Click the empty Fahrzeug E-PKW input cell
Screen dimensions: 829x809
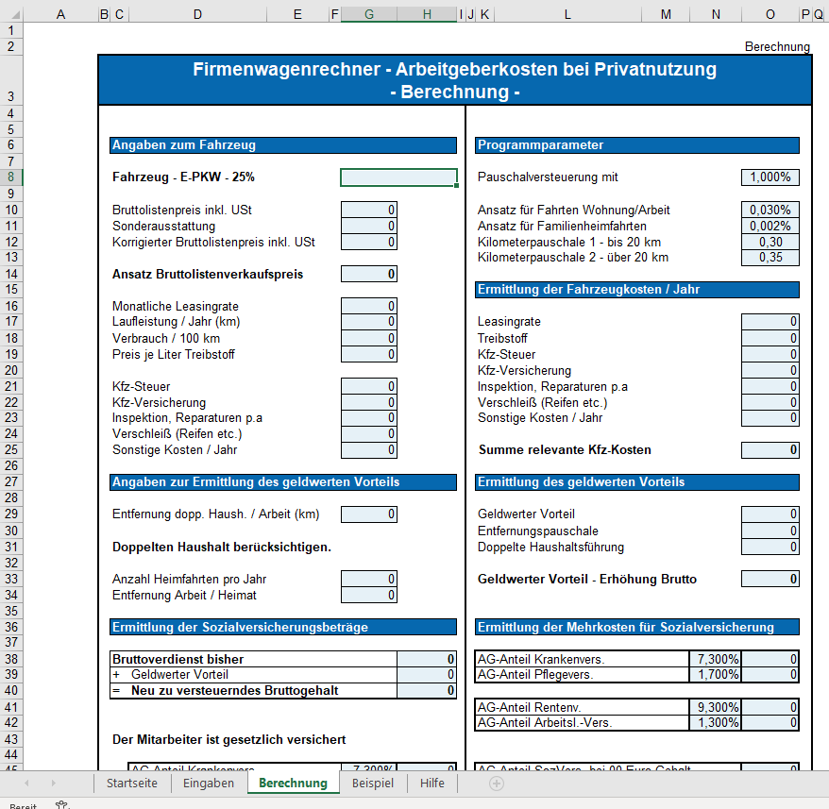pyautogui.click(x=398, y=177)
